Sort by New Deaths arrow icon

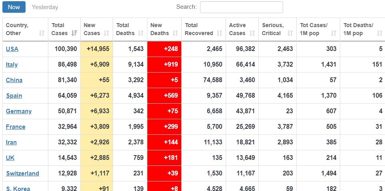175,33
